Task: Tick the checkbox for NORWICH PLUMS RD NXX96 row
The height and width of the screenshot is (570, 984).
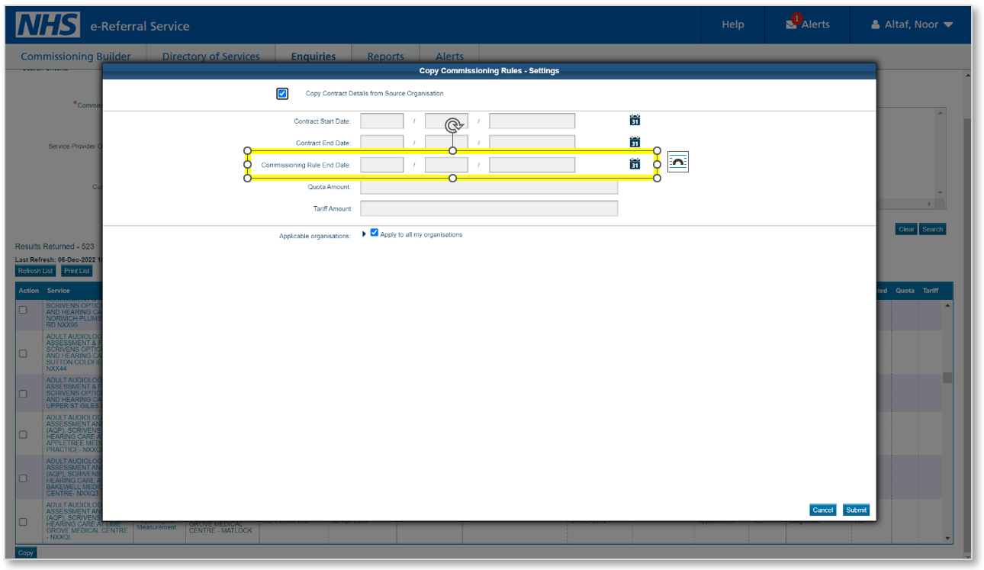Action: coord(23,310)
